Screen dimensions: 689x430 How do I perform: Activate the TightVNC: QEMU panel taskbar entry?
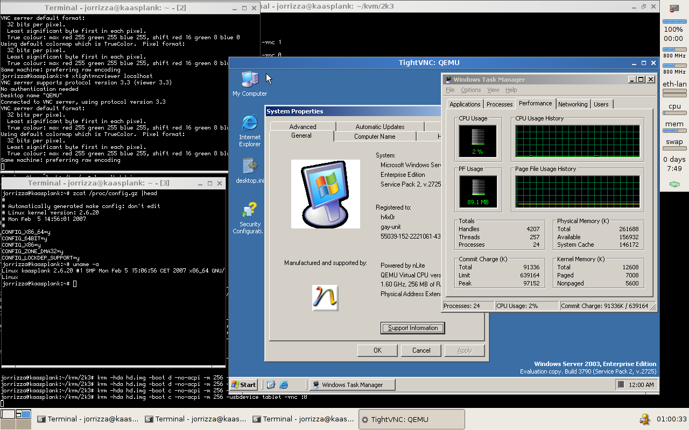coord(412,419)
